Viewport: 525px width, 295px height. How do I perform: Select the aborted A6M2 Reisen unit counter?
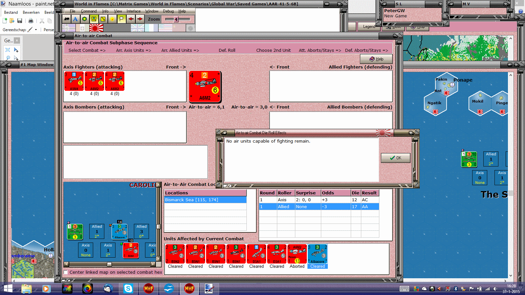[297, 254]
